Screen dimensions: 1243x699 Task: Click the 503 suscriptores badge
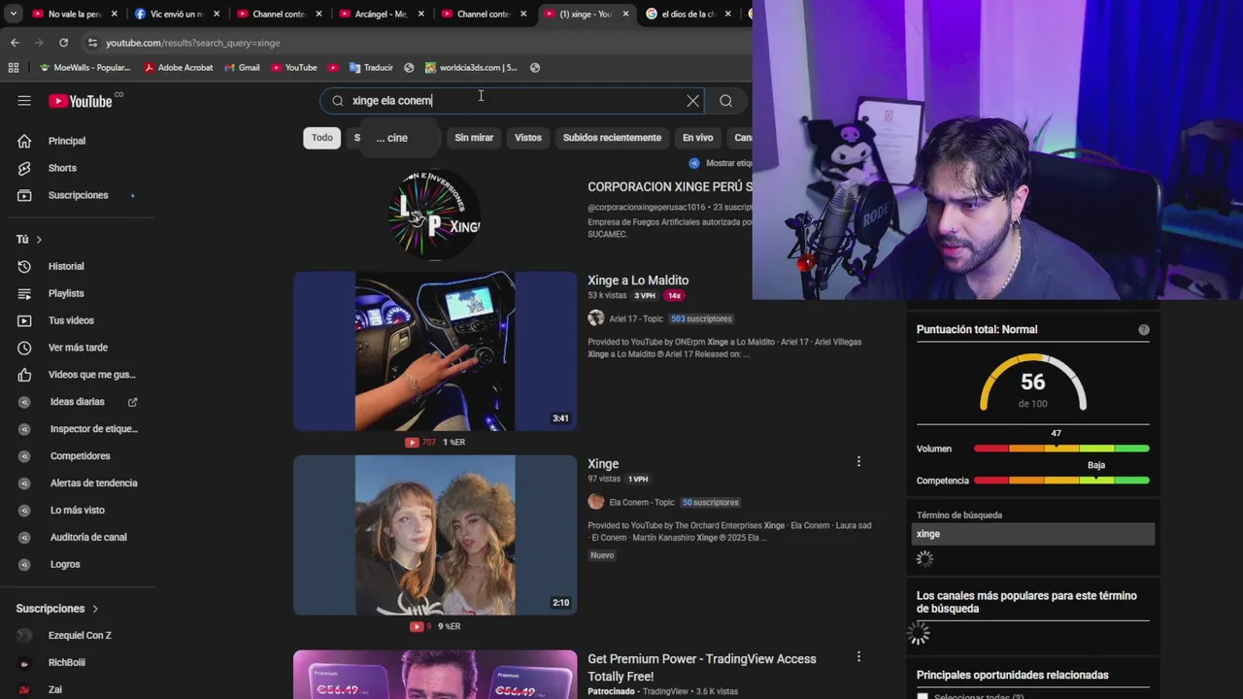[701, 318]
